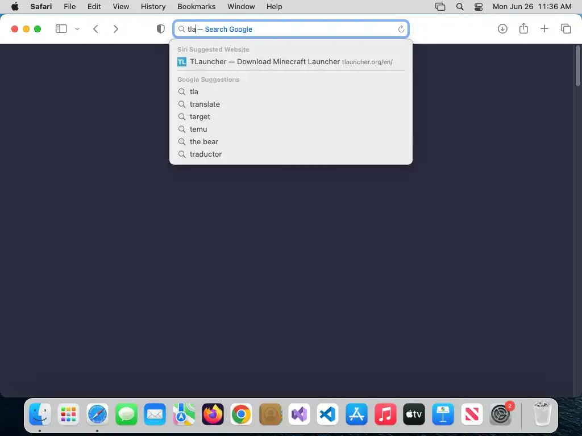Choose 'the bear' suggestion
The image size is (582, 436).
(291, 141)
